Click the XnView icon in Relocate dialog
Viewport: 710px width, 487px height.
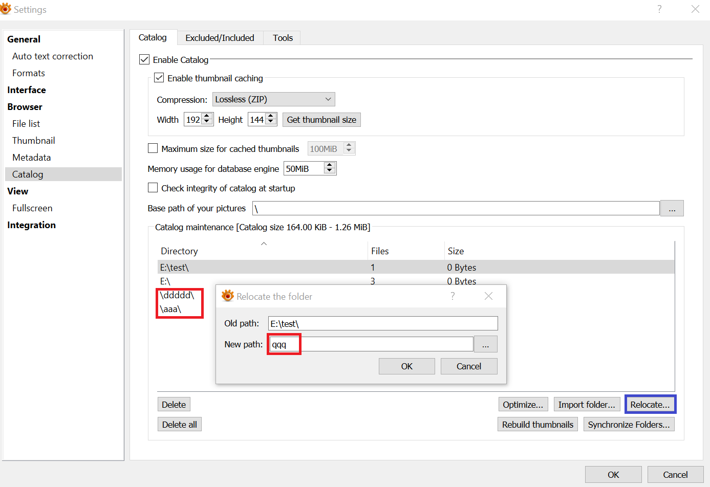pyautogui.click(x=227, y=296)
